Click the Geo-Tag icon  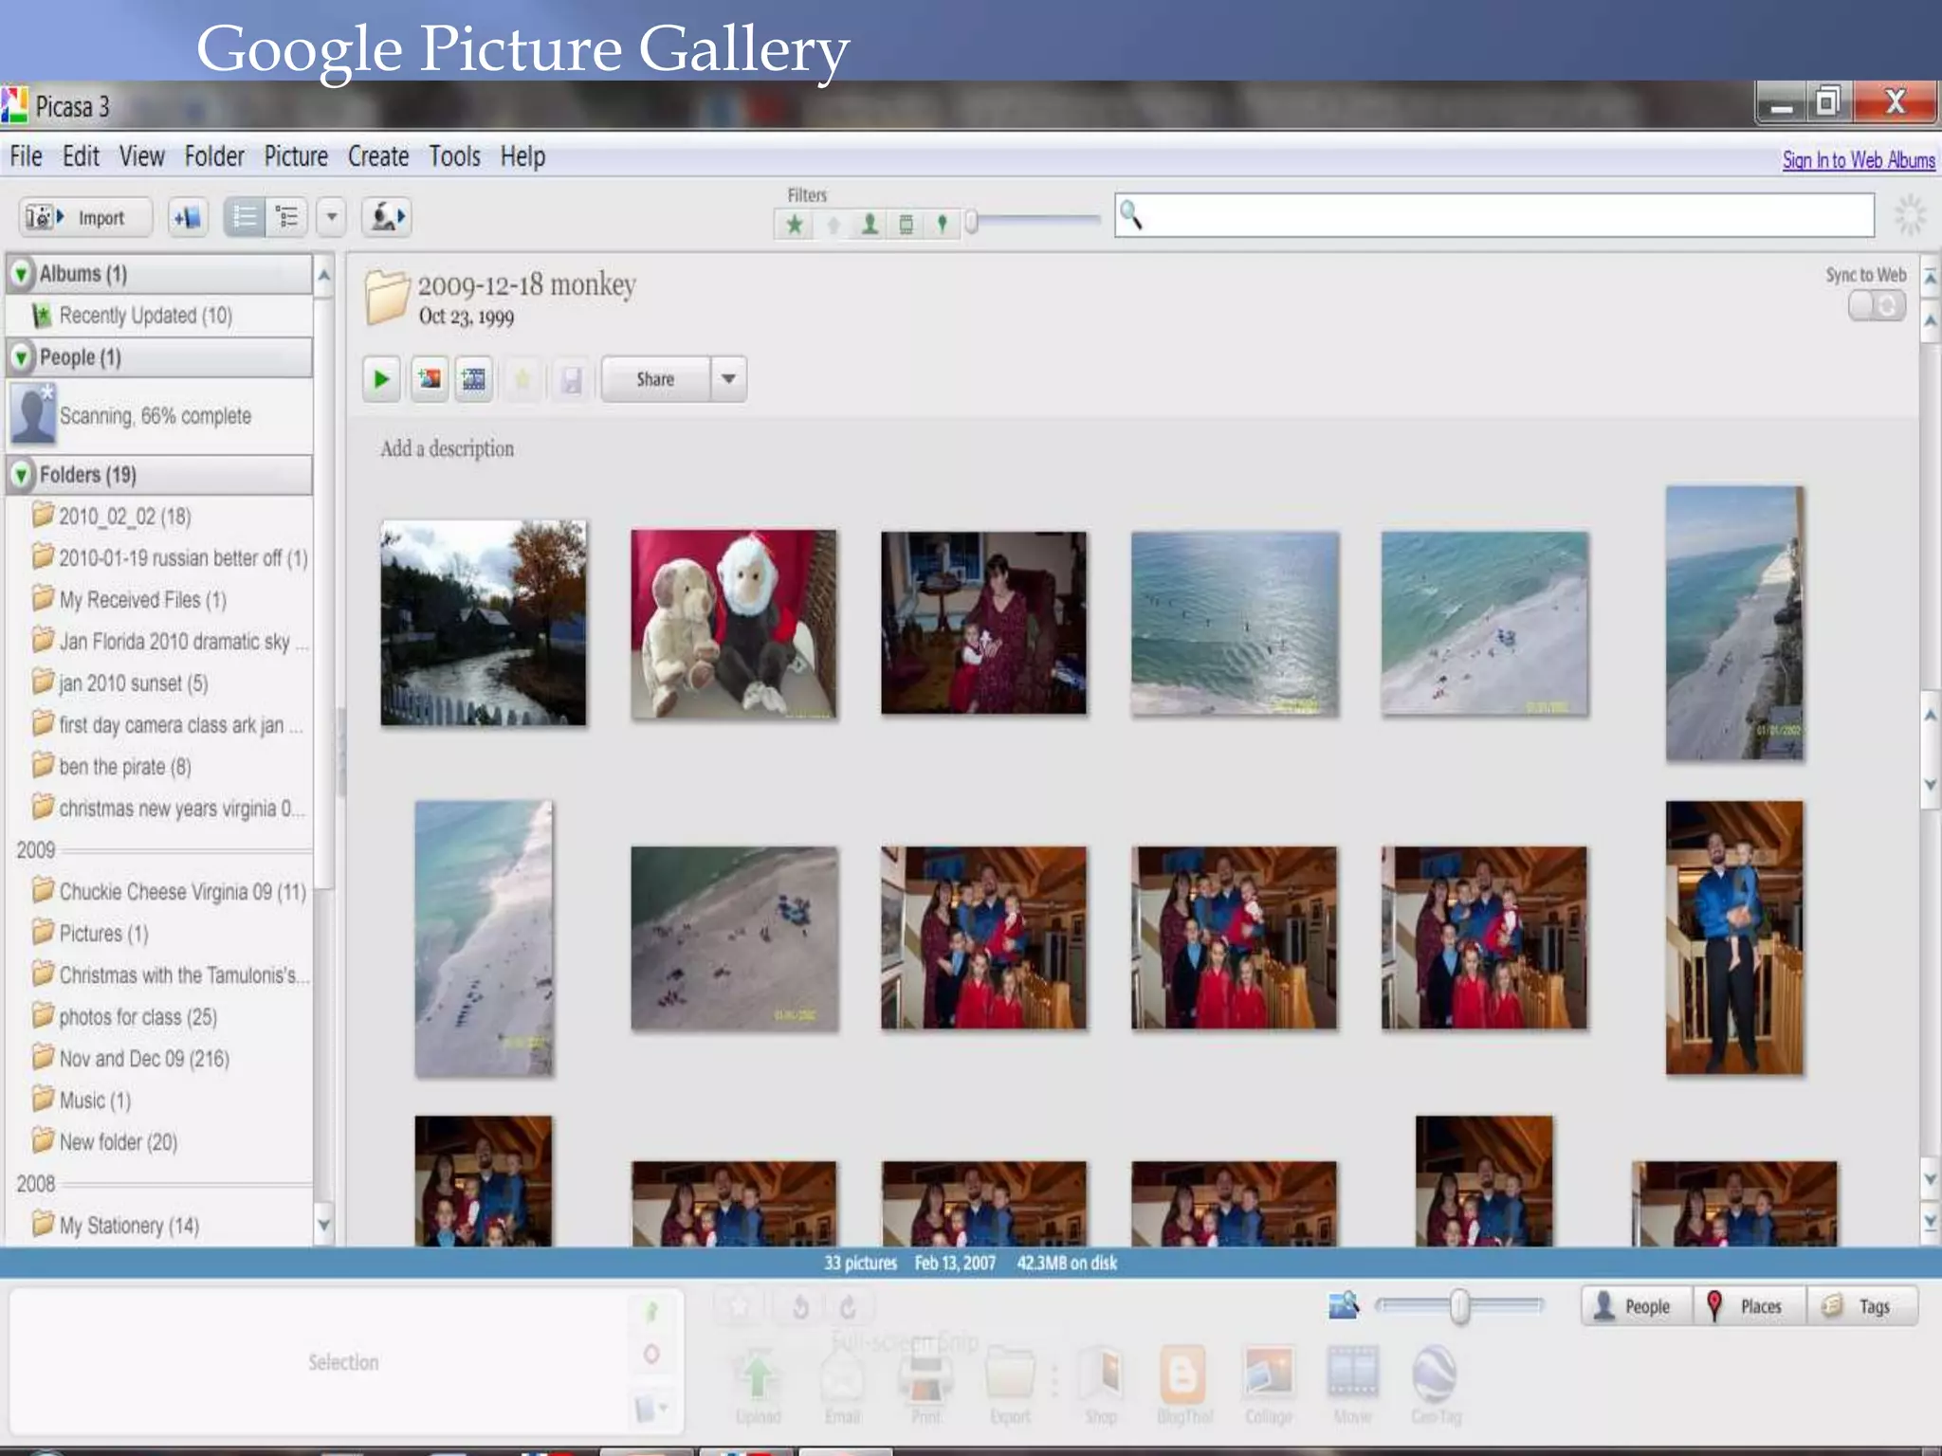[x=1436, y=1385]
